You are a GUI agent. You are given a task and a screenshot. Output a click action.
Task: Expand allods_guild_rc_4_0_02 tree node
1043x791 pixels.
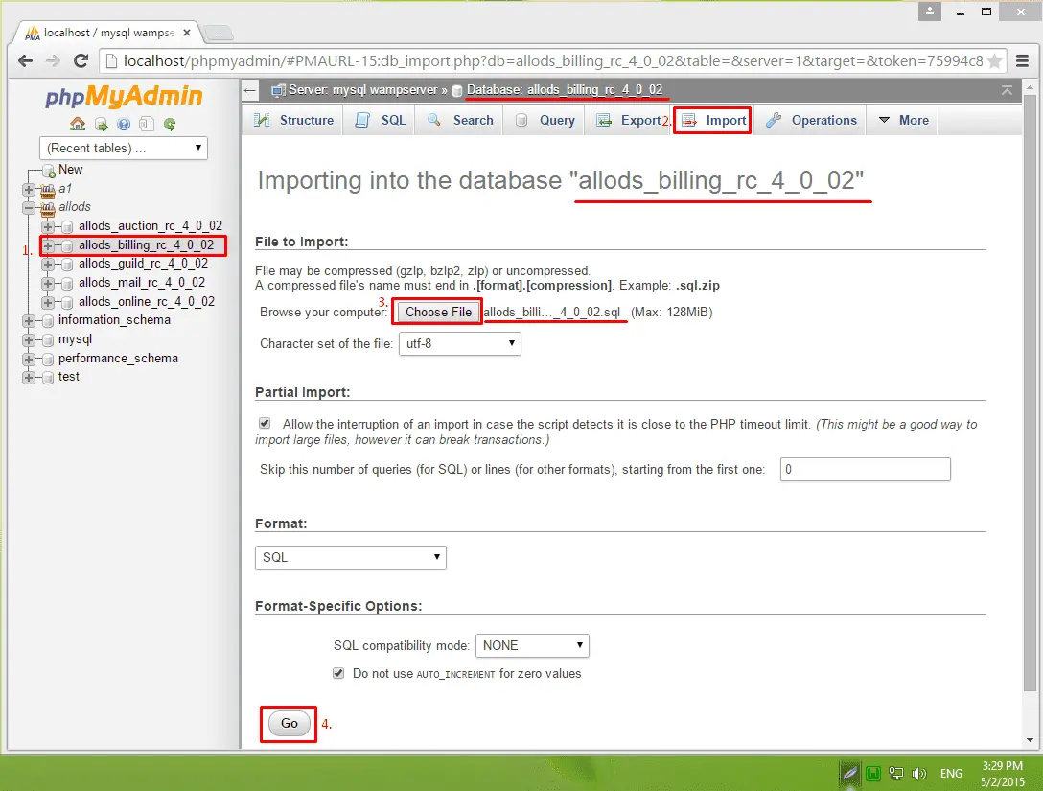coord(48,264)
